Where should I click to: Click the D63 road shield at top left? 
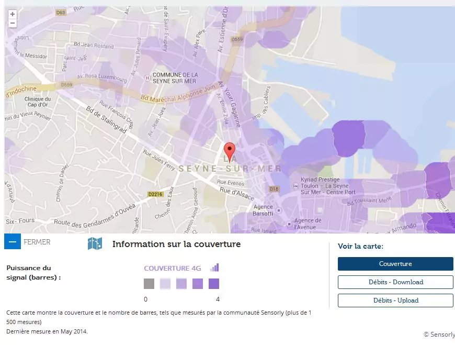[61, 12]
